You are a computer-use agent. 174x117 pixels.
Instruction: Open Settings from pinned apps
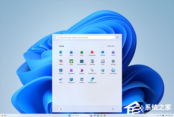[x=113, y=62]
